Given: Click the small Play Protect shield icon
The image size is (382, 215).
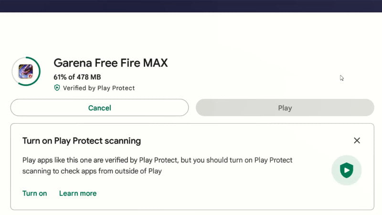Looking at the screenshot, I should [57, 88].
